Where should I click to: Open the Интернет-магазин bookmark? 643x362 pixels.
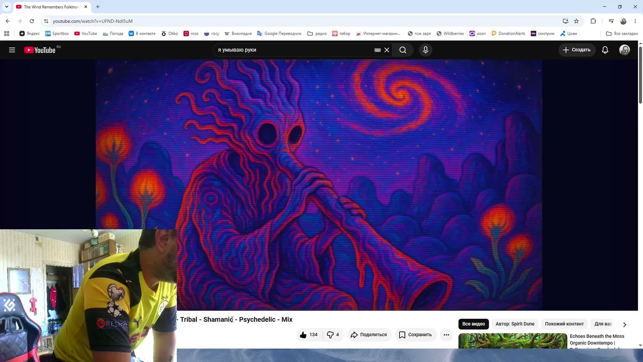click(x=378, y=34)
